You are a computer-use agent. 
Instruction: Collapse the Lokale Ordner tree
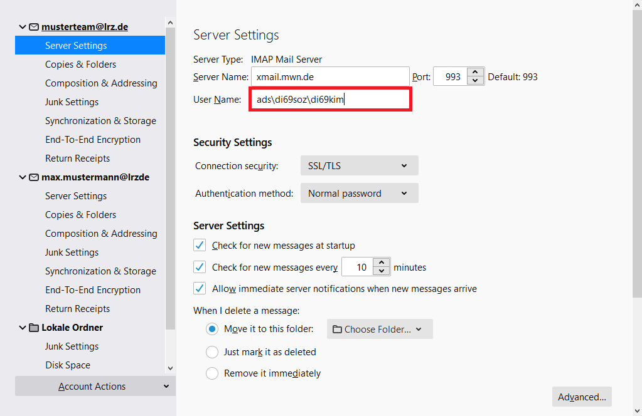[23, 328]
